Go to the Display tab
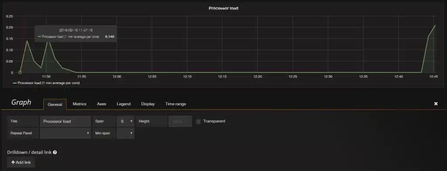This screenshot has width=447, height=171. (148, 104)
